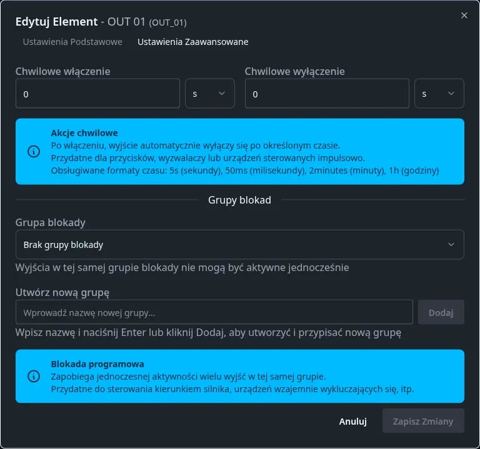Image resolution: width=480 pixels, height=449 pixels.
Task: Select the Ustawienia Zaawansowane tab
Action: click(192, 42)
